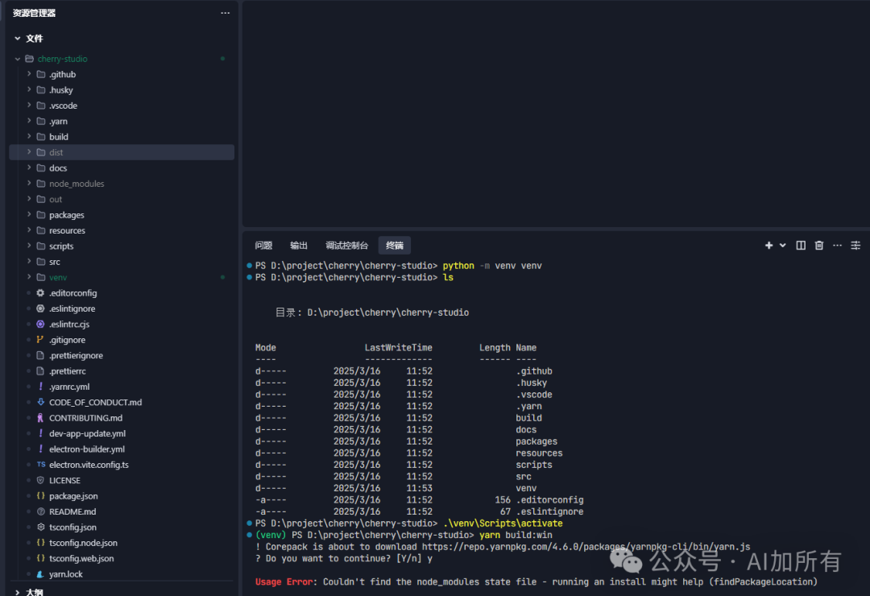
Task: Open CONTRIBUTING.md via its ribbon icon
Action: (40, 418)
